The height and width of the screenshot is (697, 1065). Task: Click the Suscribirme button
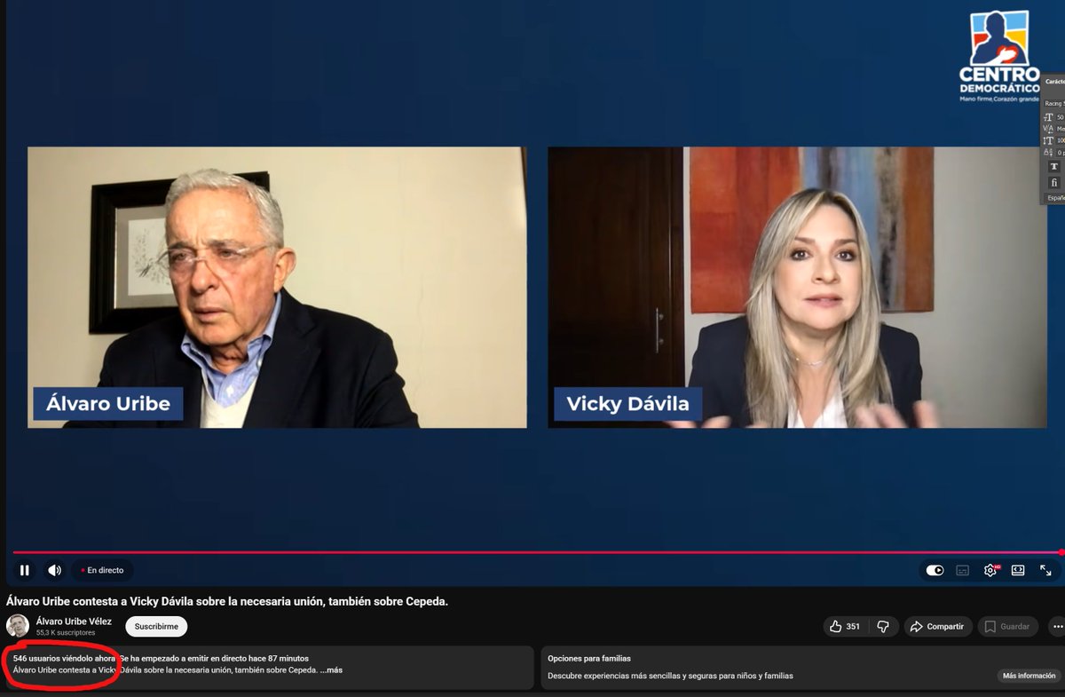156,626
